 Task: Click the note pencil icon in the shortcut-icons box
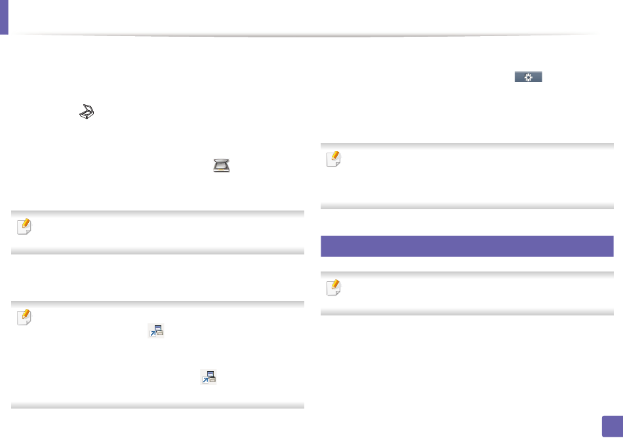point(24,317)
